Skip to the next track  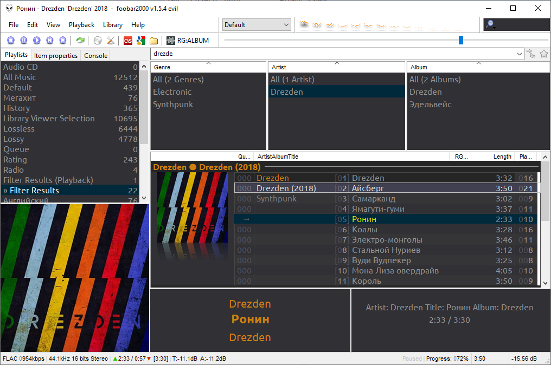click(63, 40)
